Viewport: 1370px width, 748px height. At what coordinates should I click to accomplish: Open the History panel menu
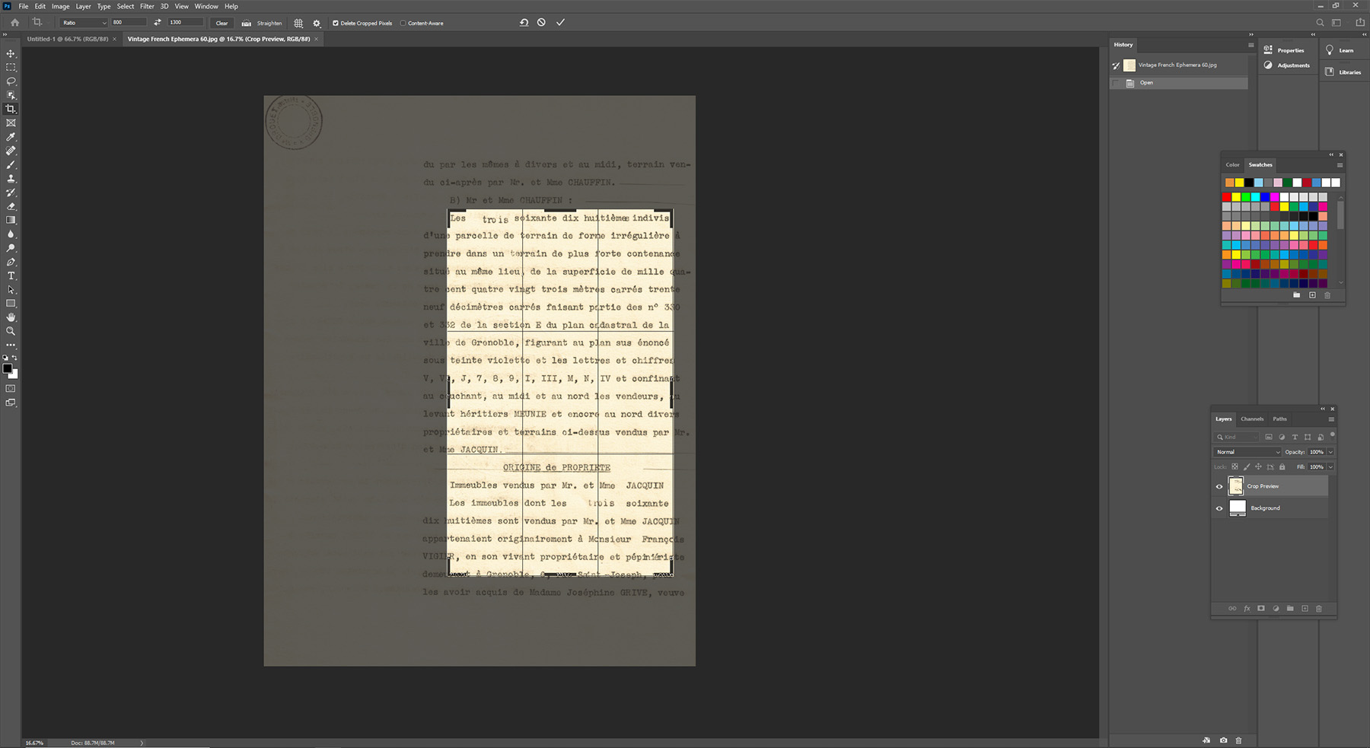coord(1251,45)
